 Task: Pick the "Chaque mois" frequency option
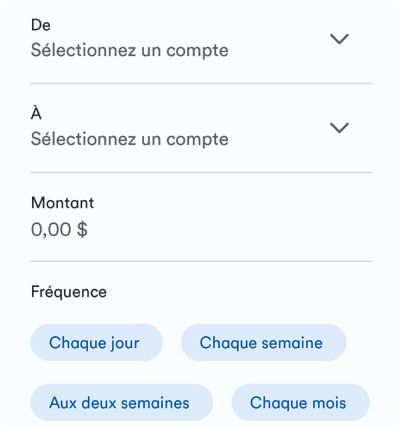[301, 402]
